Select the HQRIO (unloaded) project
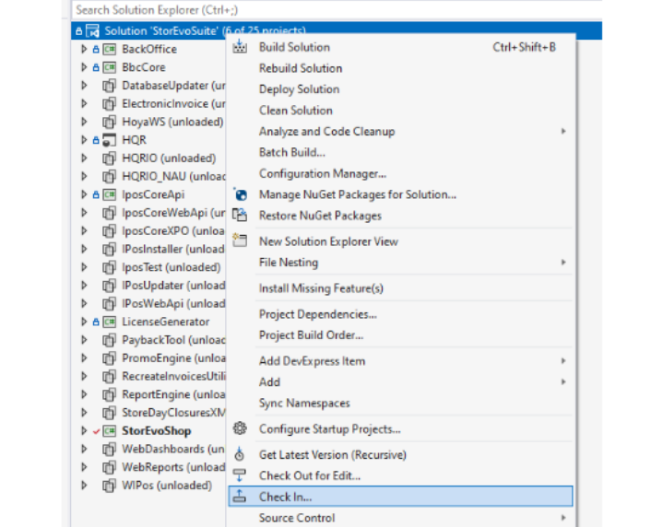The height and width of the screenshot is (527, 663). [x=169, y=158]
